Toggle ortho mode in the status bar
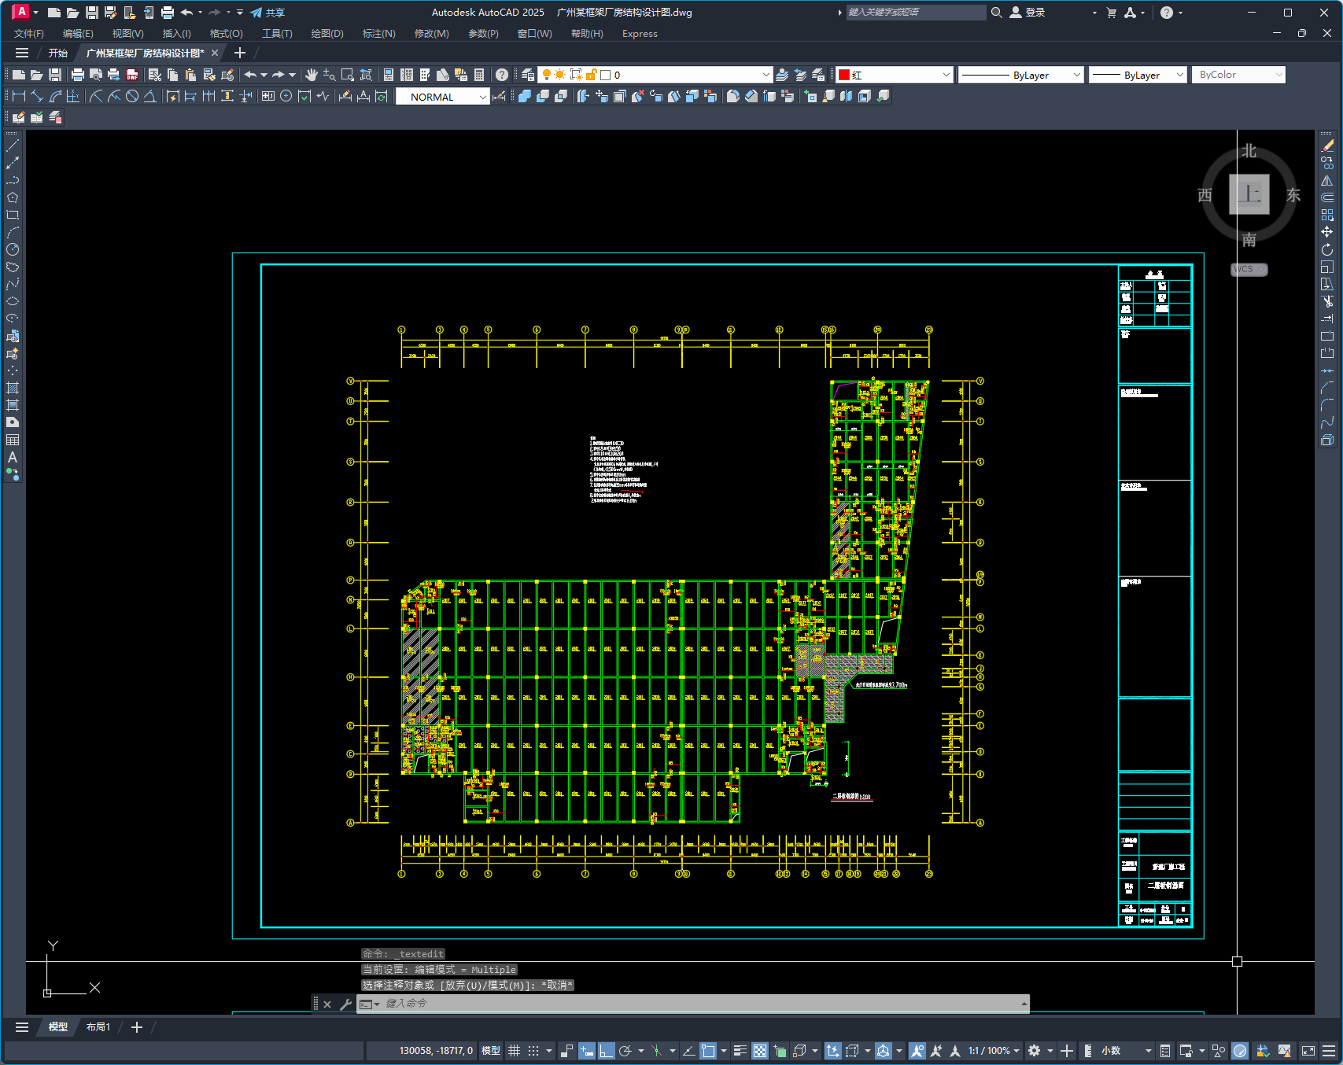Viewport: 1343px width, 1065px height. [606, 1051]
